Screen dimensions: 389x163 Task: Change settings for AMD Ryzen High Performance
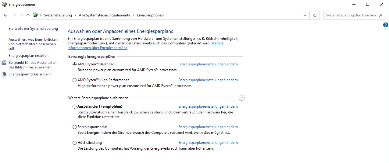pos(208,80)
